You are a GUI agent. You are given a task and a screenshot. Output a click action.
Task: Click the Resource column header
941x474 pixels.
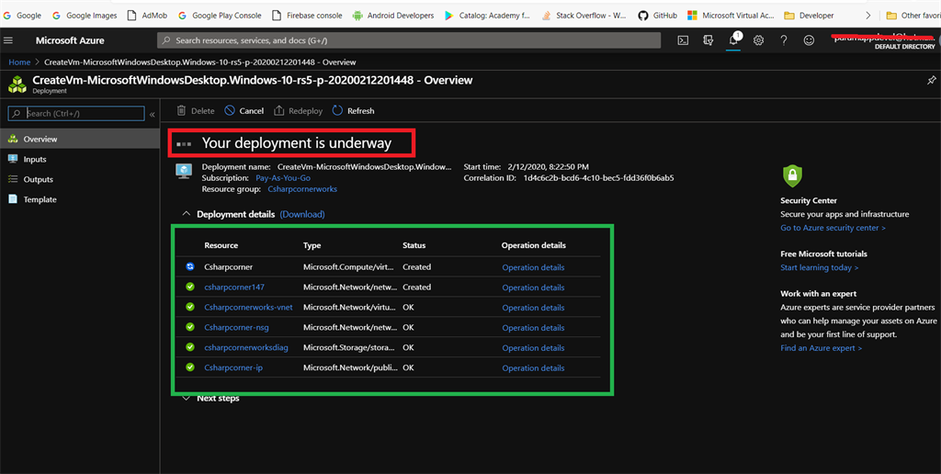[x=221, y=245]
